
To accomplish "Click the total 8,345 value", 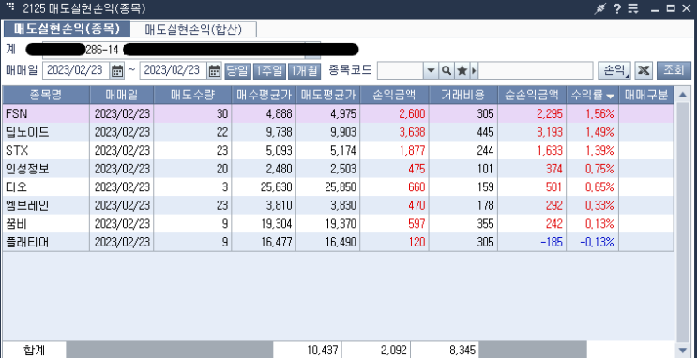I will coord(445,350).
